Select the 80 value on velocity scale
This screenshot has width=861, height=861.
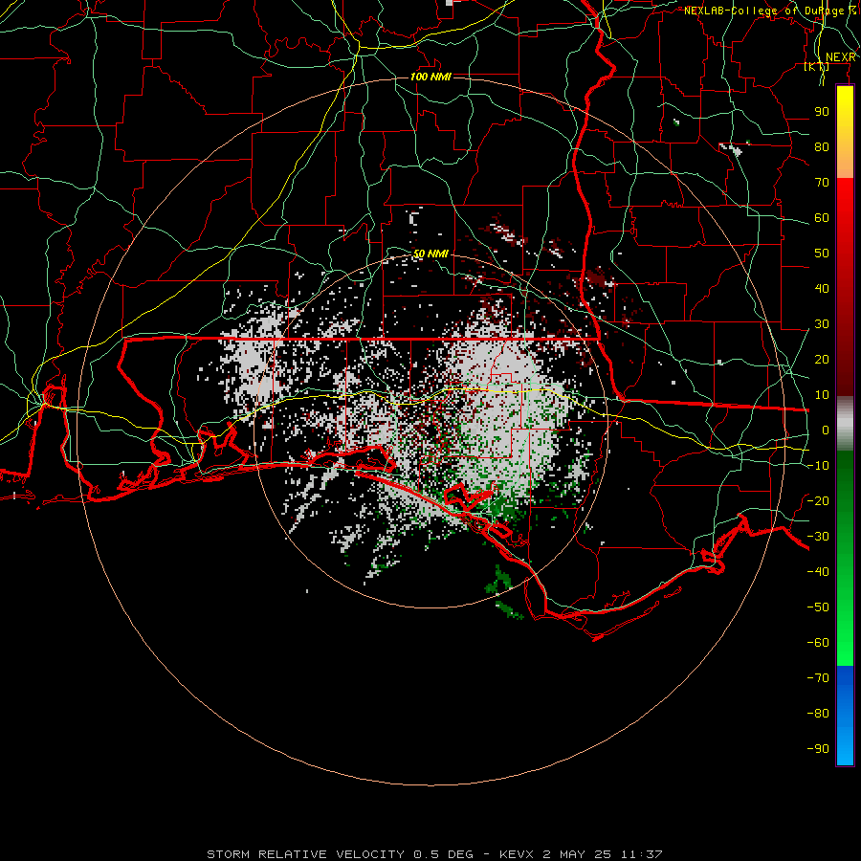tap(822, 147)
